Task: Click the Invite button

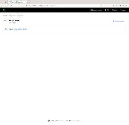Action: point(114,10)
